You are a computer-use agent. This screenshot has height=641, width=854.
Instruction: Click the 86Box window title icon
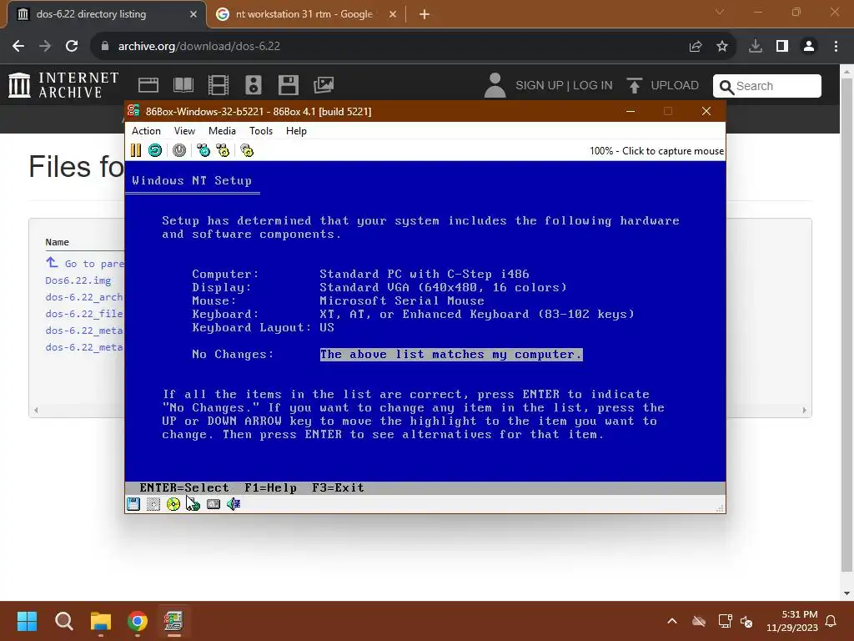(x=133, y=111)
